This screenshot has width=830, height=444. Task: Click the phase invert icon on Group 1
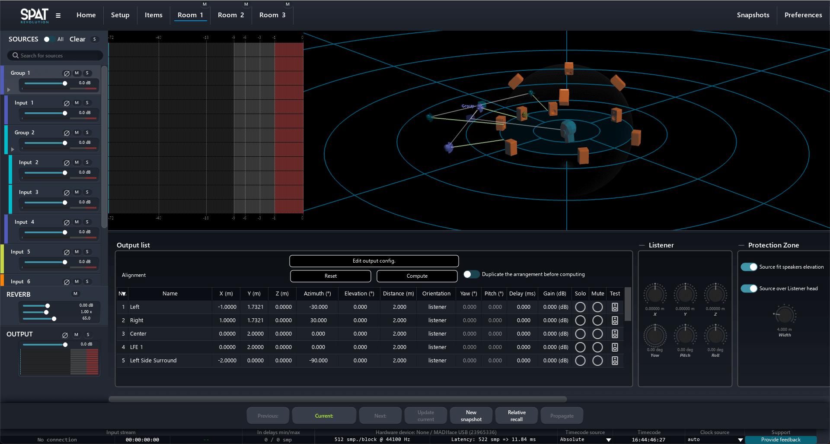tap(67, 73)
